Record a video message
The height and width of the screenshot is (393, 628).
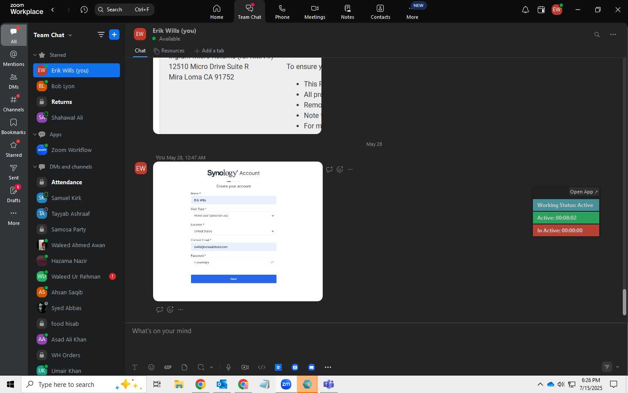(245, 367)
